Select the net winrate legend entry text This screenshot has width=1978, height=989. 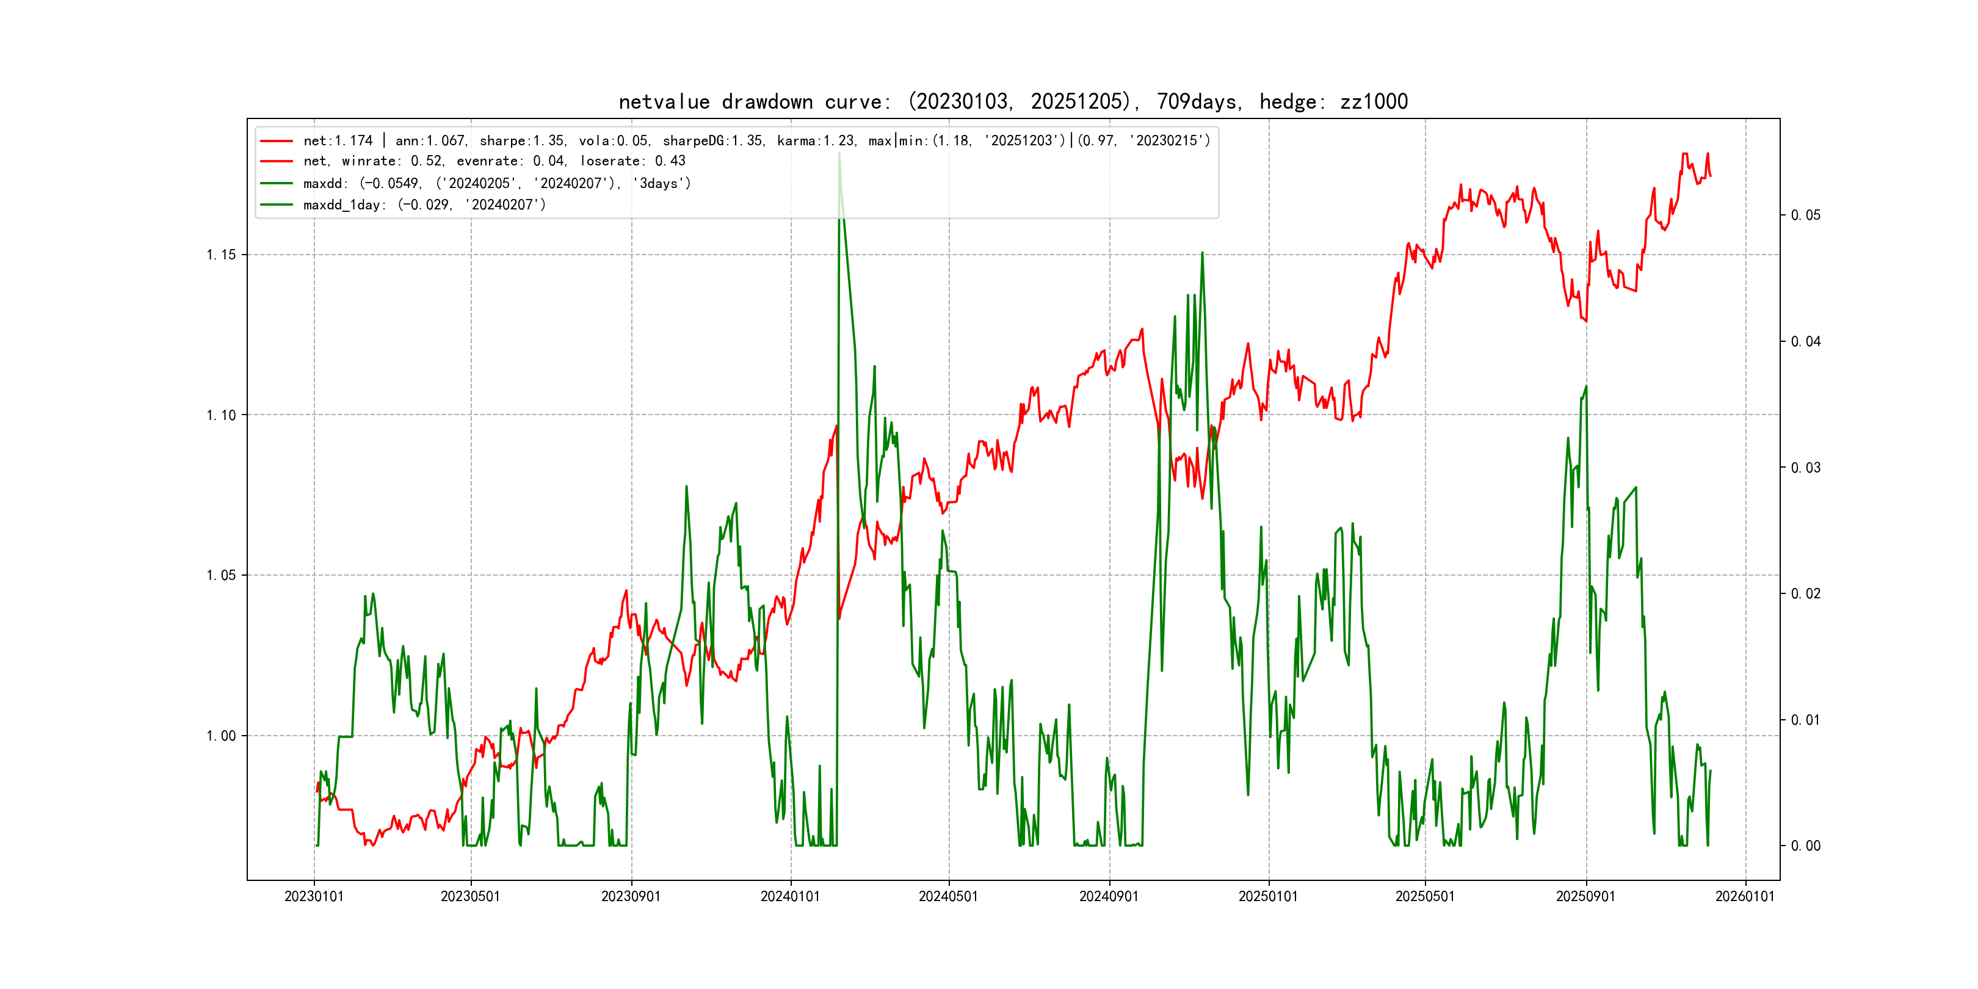pyautogui.click(x=494, y=161)
